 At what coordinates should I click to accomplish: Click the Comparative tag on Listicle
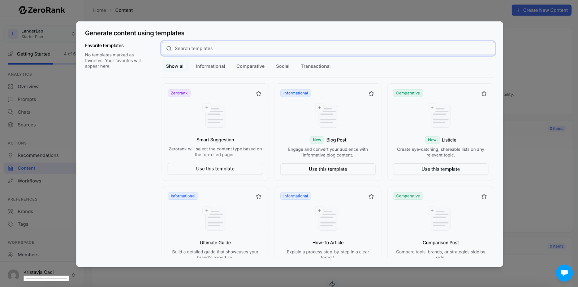coord(408,93)
